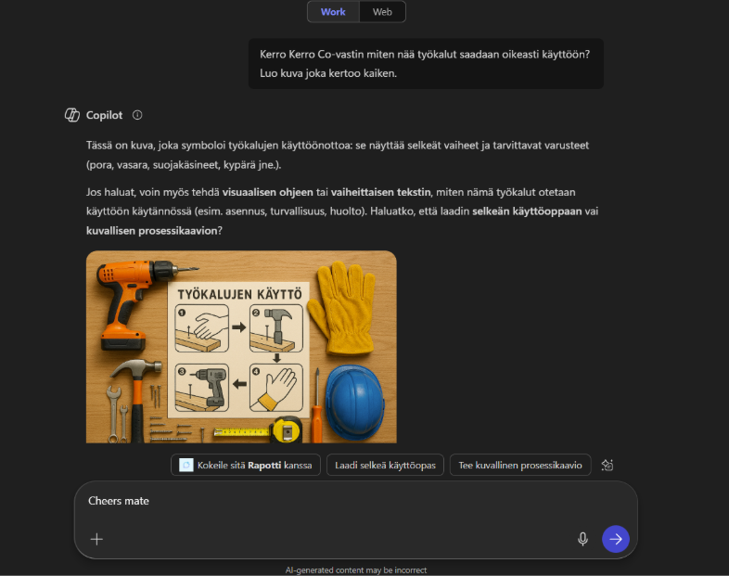Choose Laadi selkeä käyttöopas suggestion
The width and height of the screenshot is (729, 576).
386,465
